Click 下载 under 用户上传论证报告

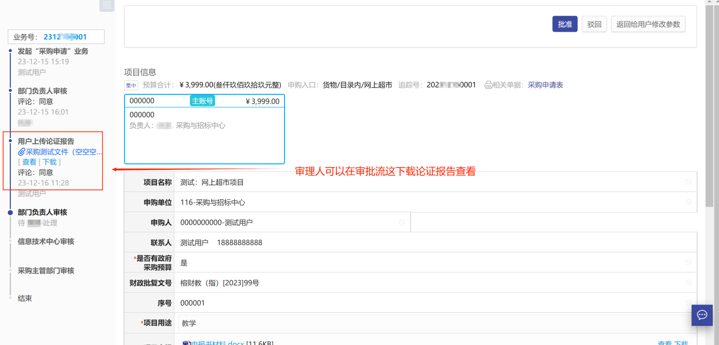pos(49,162)
